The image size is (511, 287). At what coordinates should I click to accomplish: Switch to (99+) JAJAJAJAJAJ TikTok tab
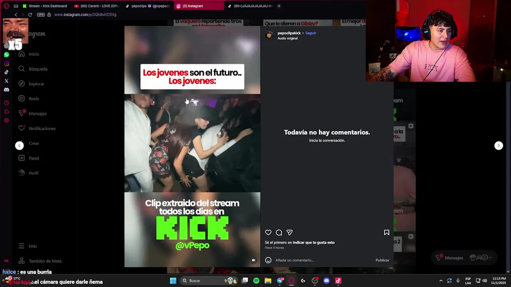pyautogui.click(x=250, y=6)
